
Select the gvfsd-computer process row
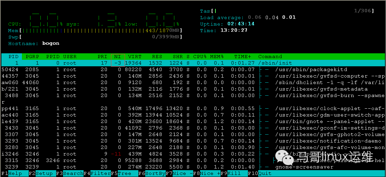click(193, 76)
